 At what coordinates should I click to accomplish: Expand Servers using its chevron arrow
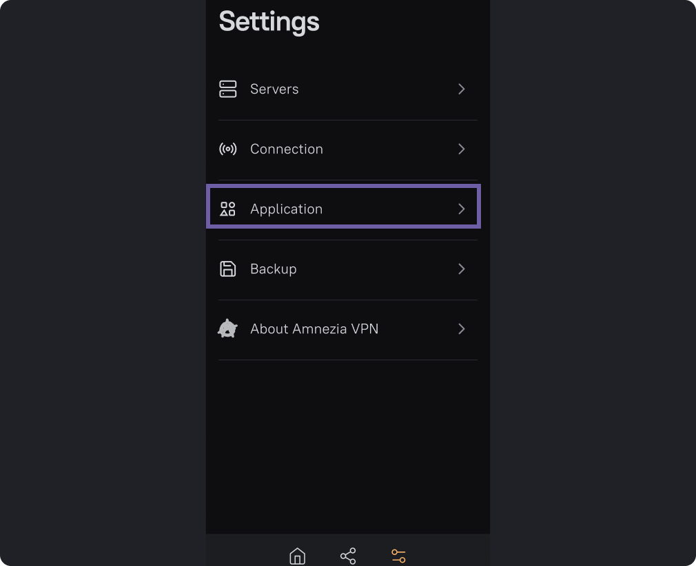point(462,89)
